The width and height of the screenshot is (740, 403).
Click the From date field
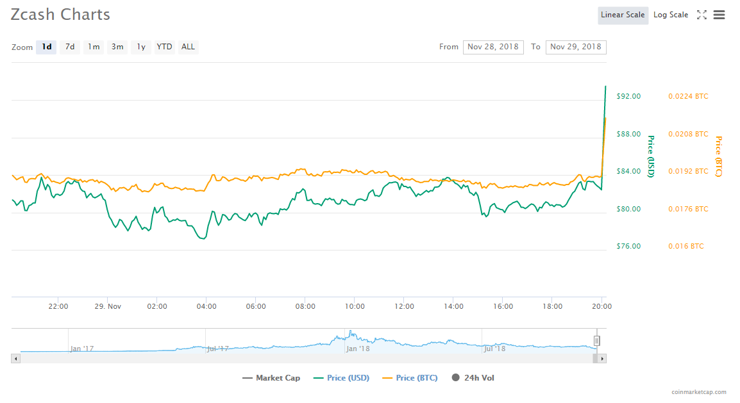coord(493,47)
